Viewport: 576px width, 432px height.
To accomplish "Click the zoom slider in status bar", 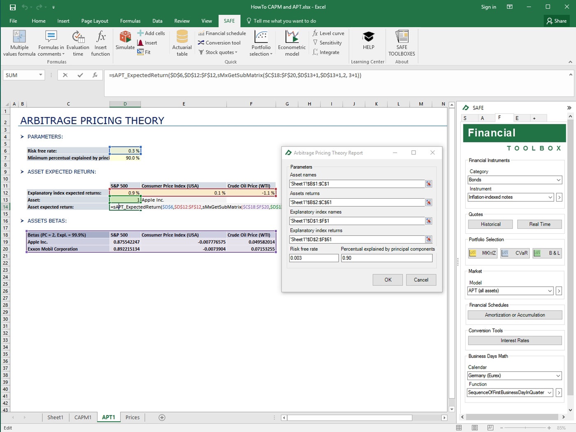I will [x=525, y=428].
